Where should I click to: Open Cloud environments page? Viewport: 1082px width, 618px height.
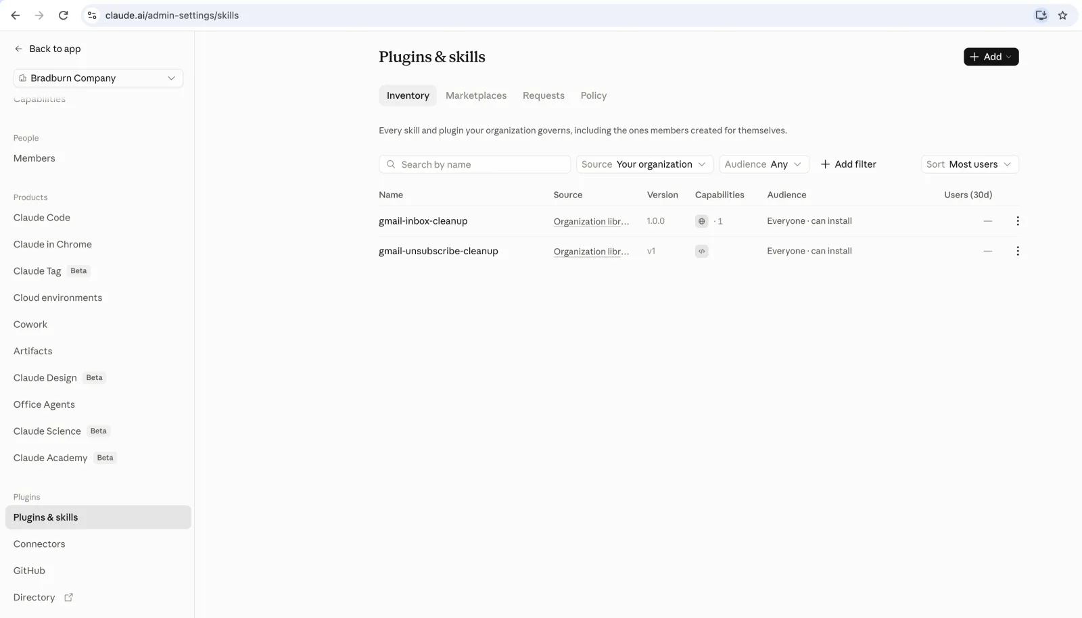(58, 298)
